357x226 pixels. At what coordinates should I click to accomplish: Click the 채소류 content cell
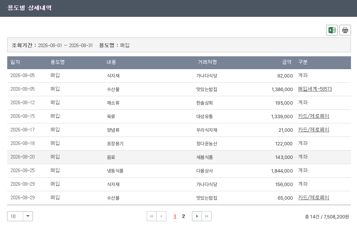tap(113, 103)
